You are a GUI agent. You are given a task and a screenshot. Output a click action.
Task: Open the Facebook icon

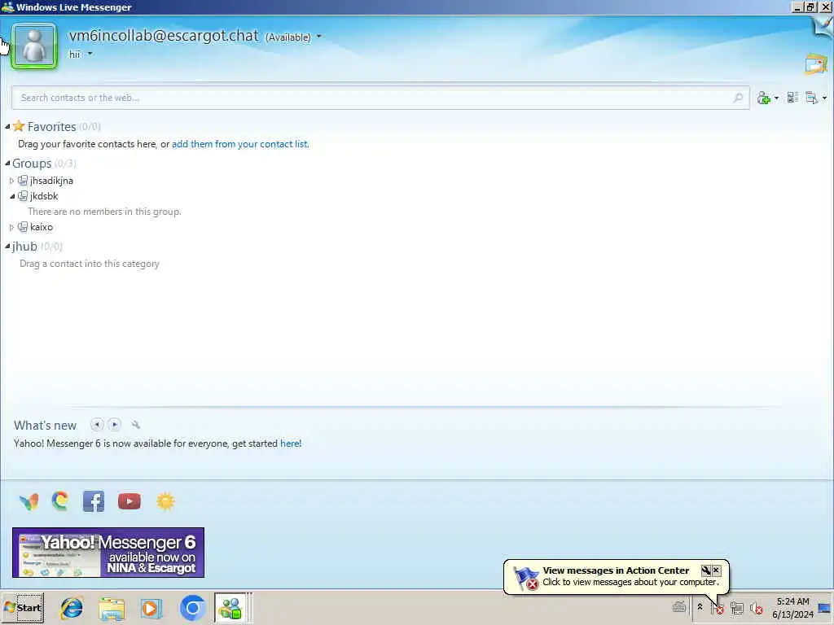click(x=94, y=501)
